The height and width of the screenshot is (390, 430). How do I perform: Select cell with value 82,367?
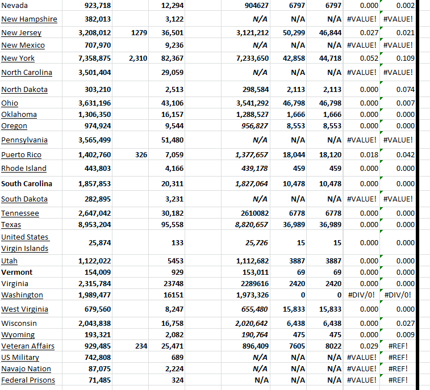pos(167,58)
